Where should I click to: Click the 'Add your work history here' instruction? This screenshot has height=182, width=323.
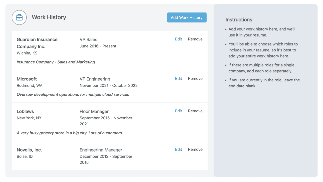click(262, 32)
